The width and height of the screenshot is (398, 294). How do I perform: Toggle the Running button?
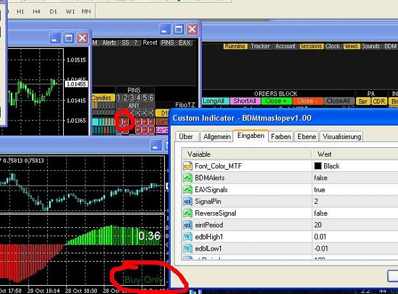coord(235,46)
